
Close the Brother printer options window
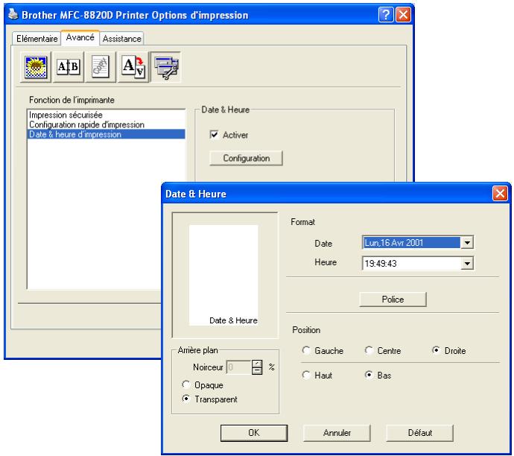(x=403, y=15)
